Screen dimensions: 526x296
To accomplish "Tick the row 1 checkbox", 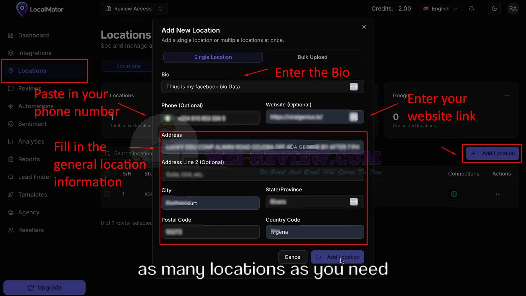I will (107, 194).
